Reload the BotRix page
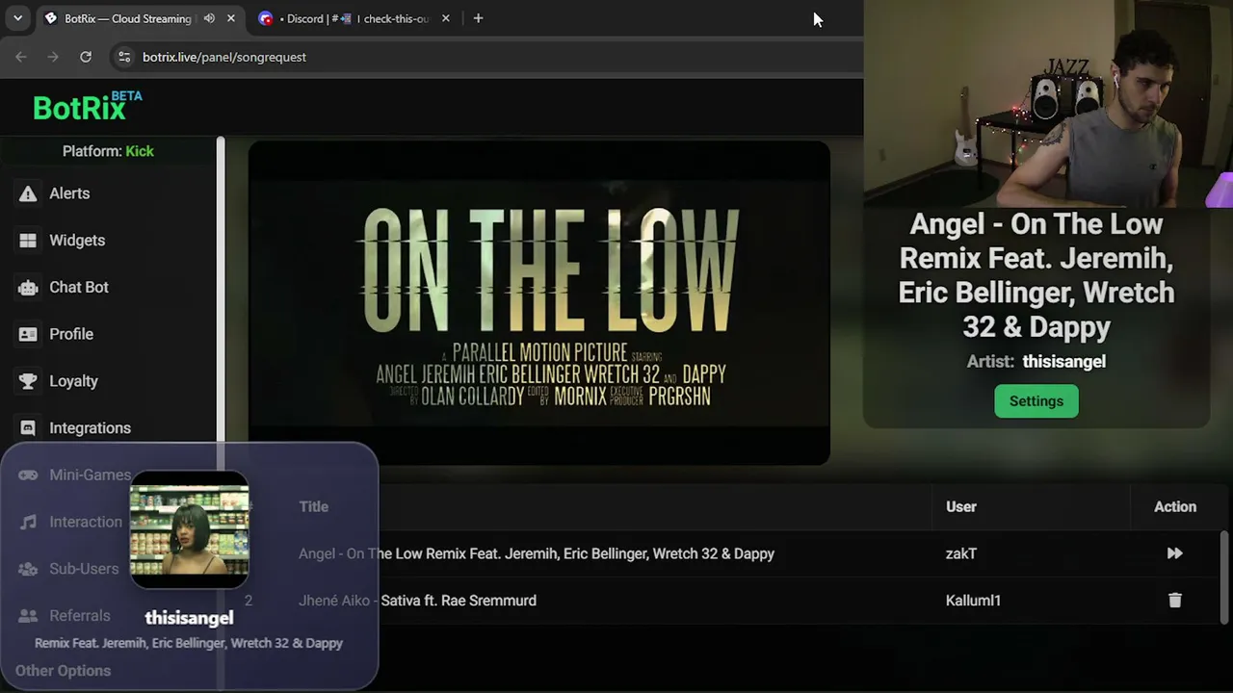Screen dimensions: 1233x693 pyautogui.click(x=86, y=57)
